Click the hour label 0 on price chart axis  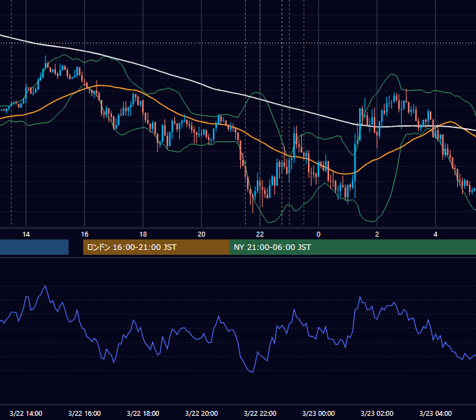(x=318, y=234)
